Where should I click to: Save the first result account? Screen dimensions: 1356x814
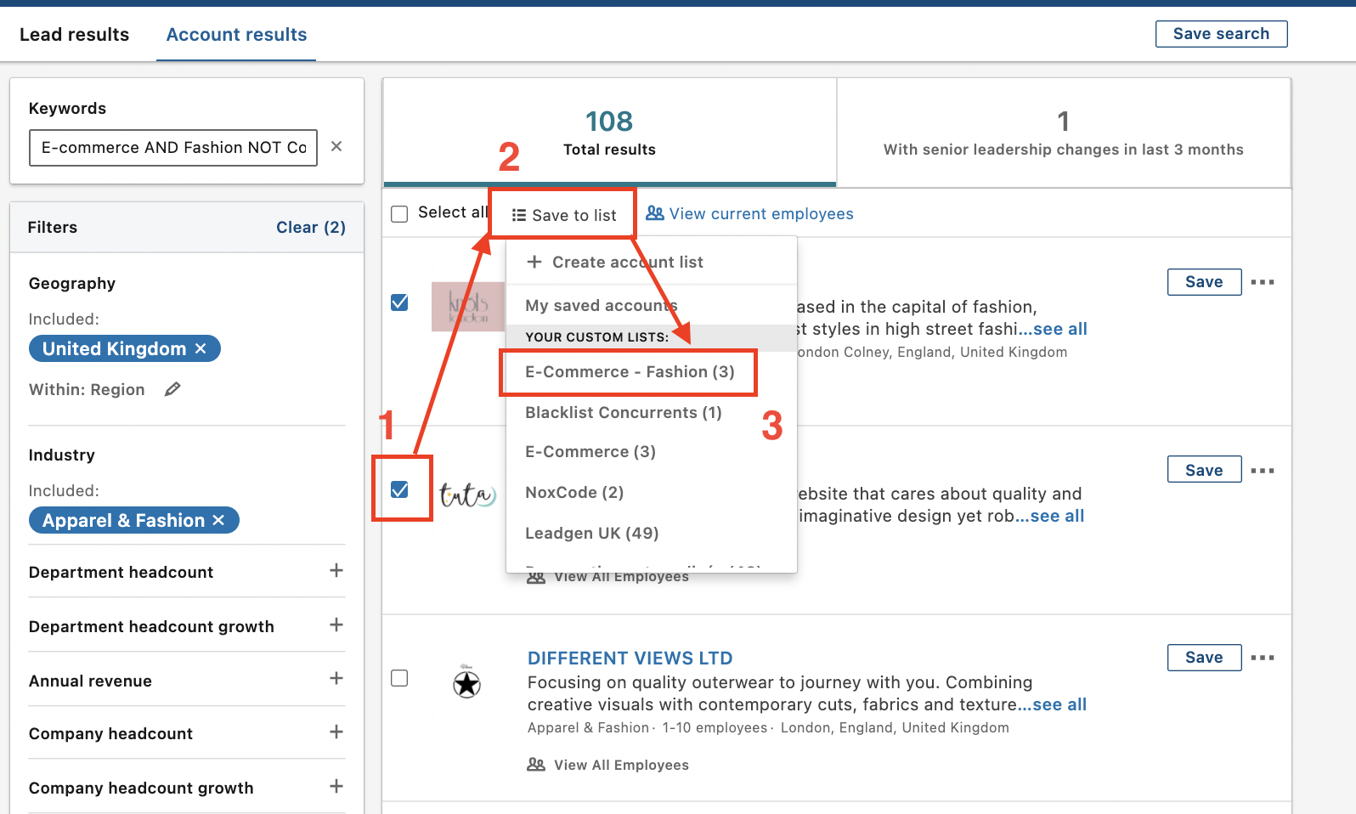coord(1204,282)
